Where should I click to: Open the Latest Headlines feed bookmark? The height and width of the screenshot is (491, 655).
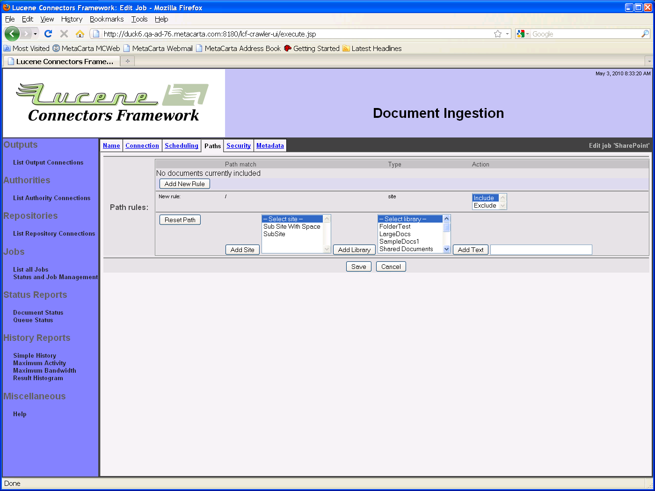372,49
